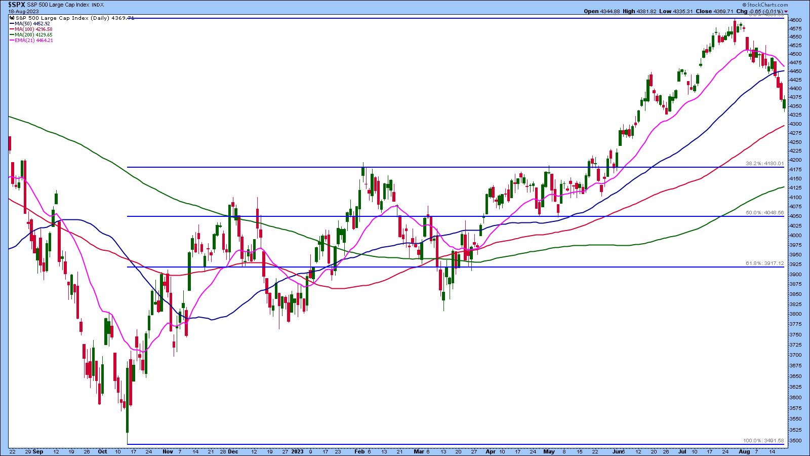Click the candlestick icon beside the index legend
Viewport: 810px width, 456px height.
pyautogui.click(x=12, y=17)
